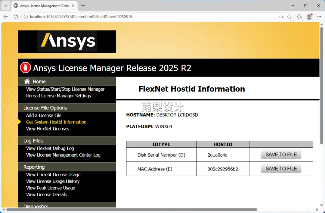Open View FlexNet Debug Log
The image size is (325, 213).
(x=50, y=148)
